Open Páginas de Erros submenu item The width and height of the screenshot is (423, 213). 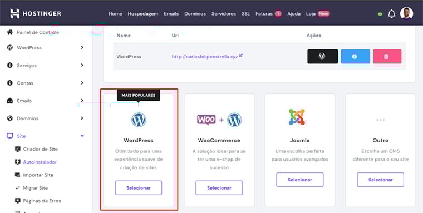coord(42,201)
